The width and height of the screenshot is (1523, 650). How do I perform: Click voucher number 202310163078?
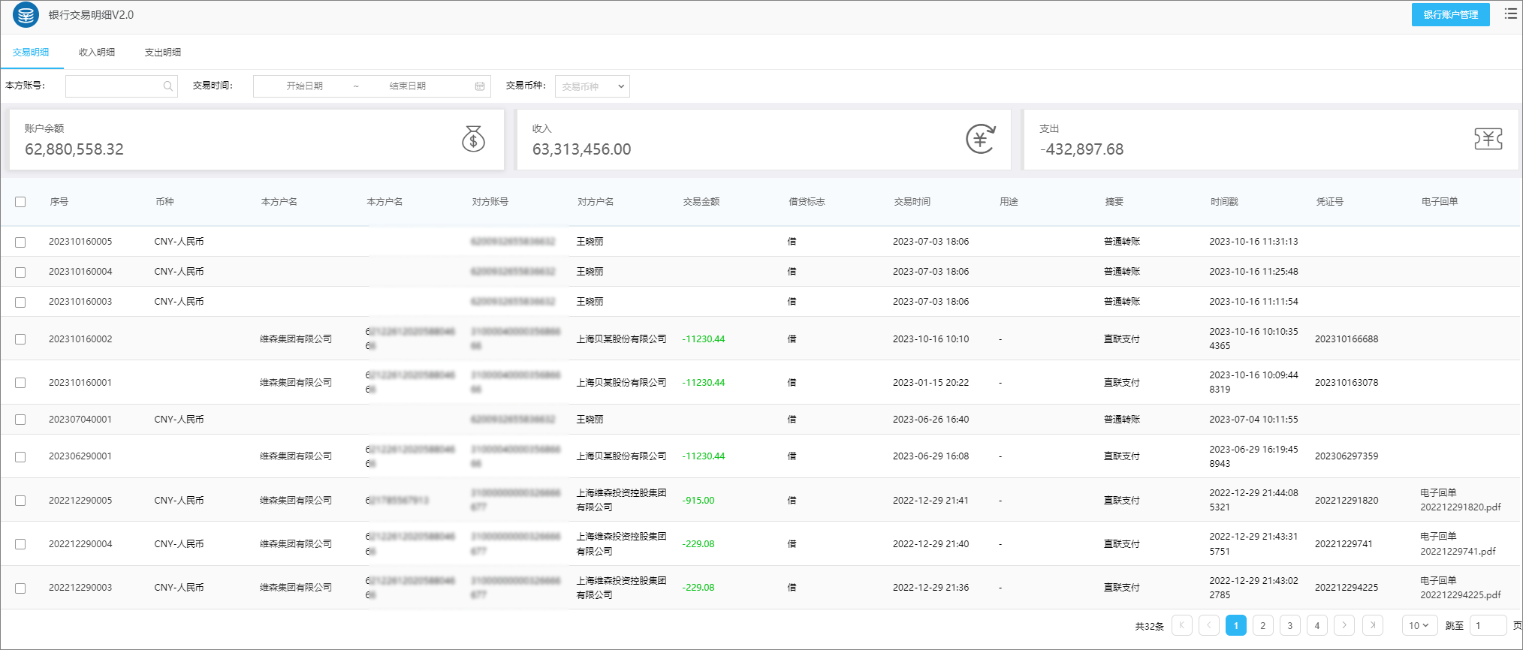(x=1347, y=383)
